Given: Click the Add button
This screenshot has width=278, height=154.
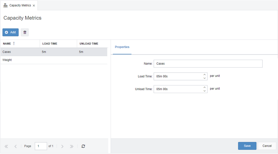Looking at the screenshot, I should pos(10,32).
